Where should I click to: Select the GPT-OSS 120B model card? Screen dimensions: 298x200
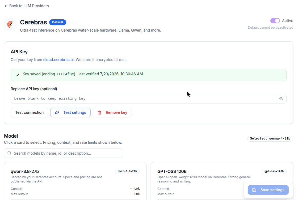(x=222, y=181)
